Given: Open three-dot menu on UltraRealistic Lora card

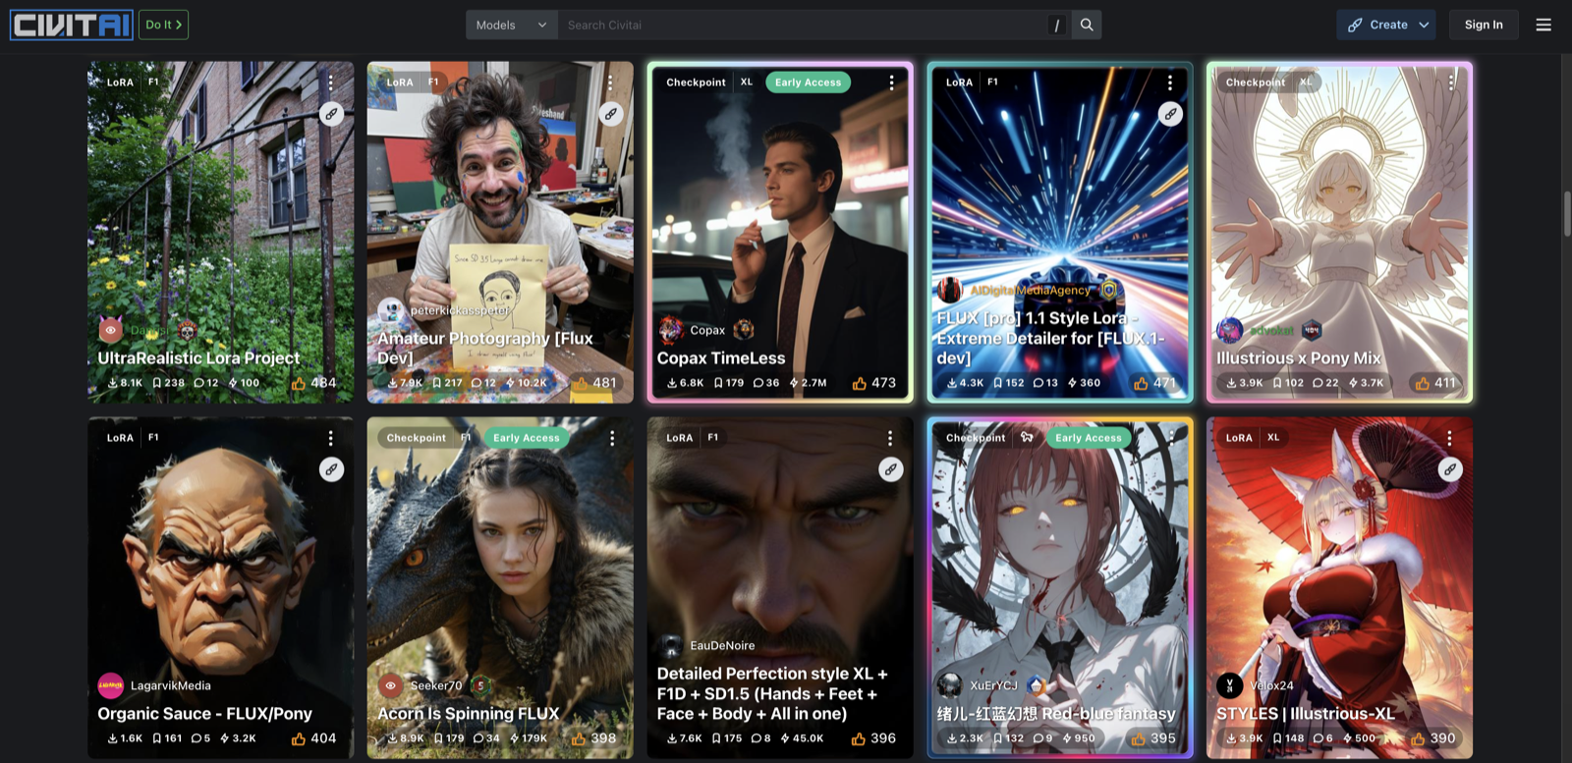Looking at the screenshot, I should tap(331, 82).
